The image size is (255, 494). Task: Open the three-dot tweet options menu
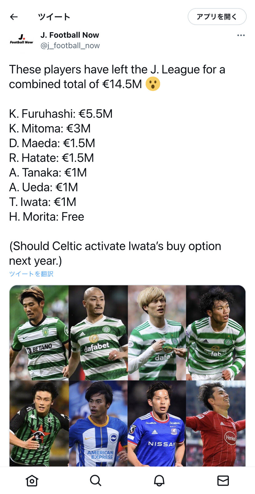pos(241,36)
